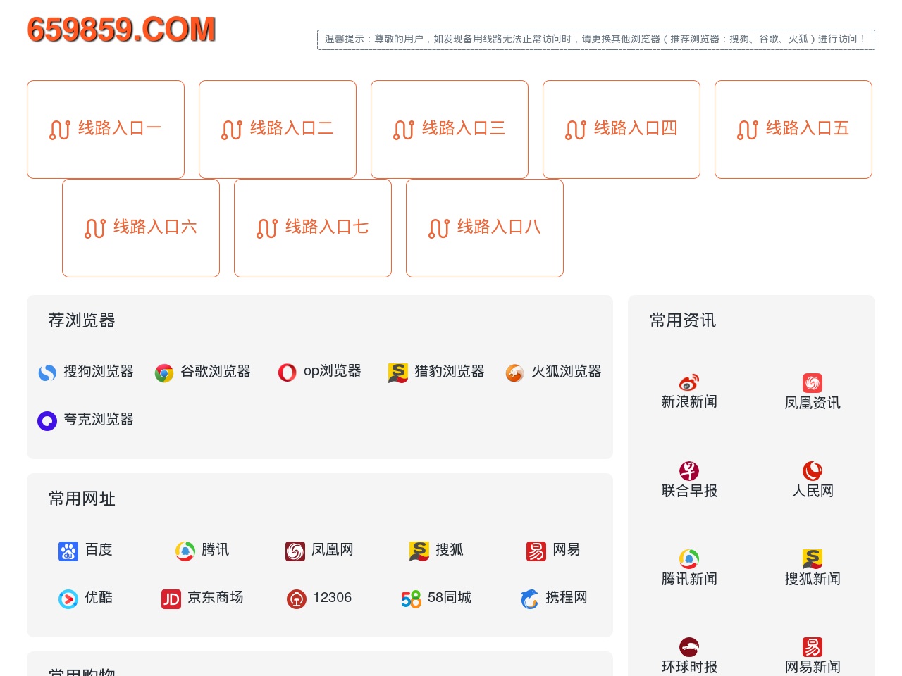This screenshot has width=902, height=676.
Task: Open the op浏览器 link text
Action: tap(333, 370)
